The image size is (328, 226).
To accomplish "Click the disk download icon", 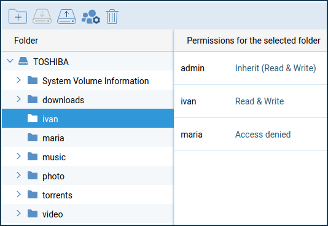I will coord(42,17).
